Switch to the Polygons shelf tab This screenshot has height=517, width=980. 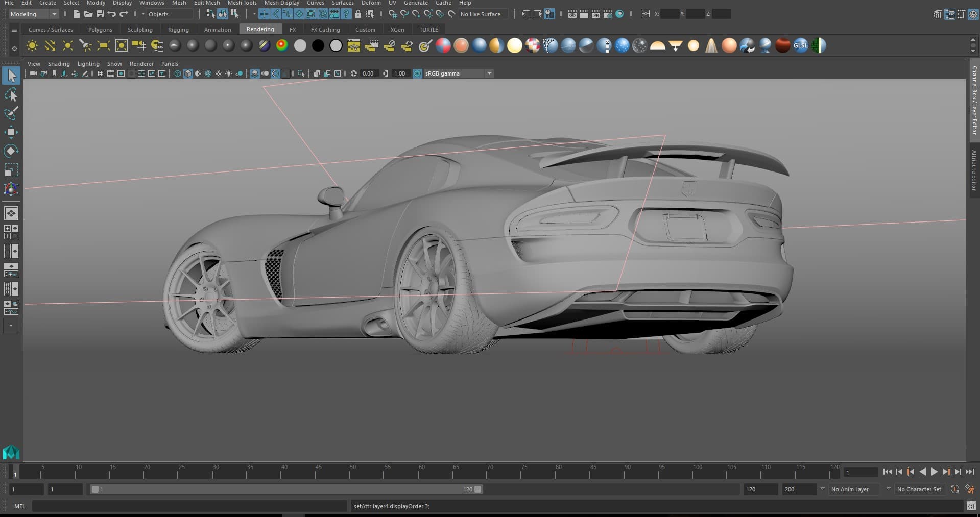pos(100,30)
